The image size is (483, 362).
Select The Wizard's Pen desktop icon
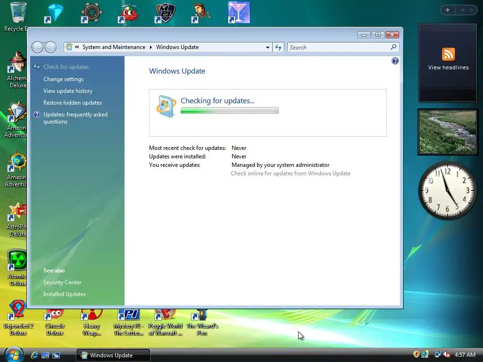pos(202,321)
